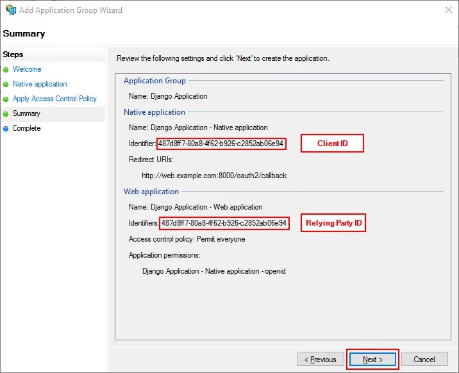
Task: Open the Apply Access Control Policy step
Action: pos(54,99)
